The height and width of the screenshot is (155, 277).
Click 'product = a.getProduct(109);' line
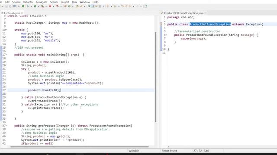pyautogui.click(x=52, y=72)
